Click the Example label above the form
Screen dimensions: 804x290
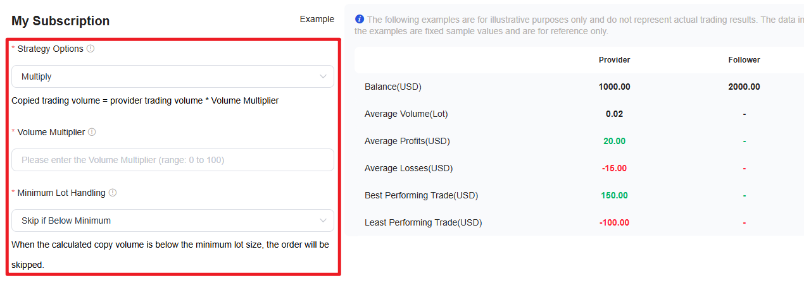click(317, 19)
